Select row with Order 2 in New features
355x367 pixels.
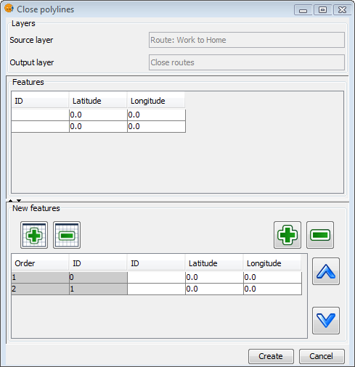coord(156,289)
